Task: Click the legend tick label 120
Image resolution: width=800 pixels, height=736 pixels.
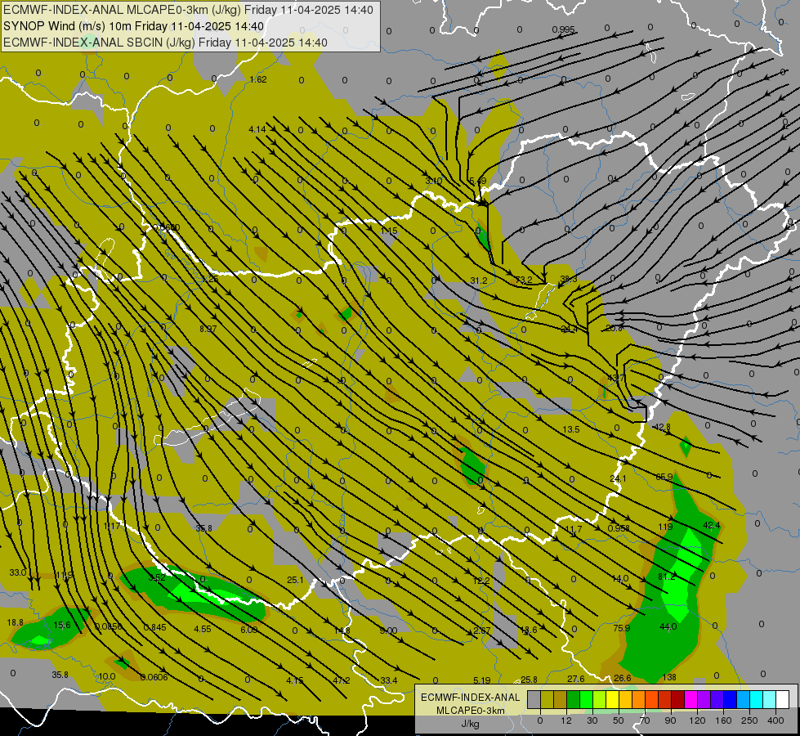Action: [697, 720]
